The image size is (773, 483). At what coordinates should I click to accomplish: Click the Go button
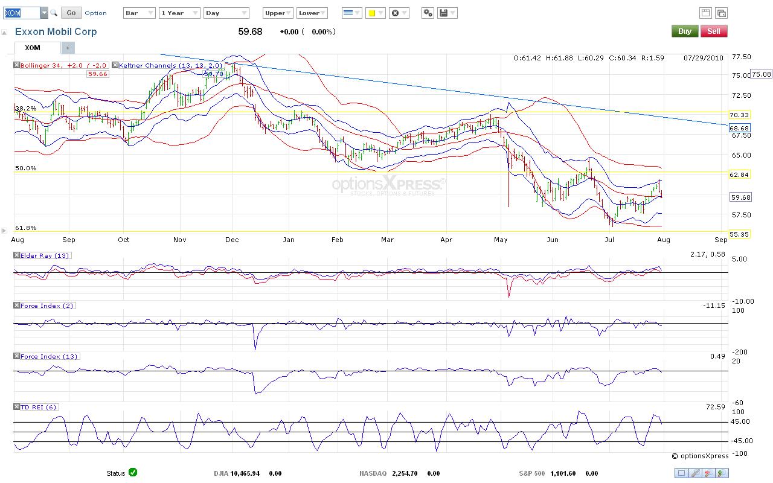[x=71, y=13]
